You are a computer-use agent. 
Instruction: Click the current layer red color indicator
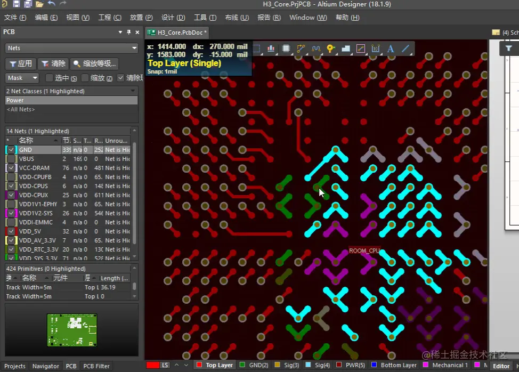coord(152,365)
